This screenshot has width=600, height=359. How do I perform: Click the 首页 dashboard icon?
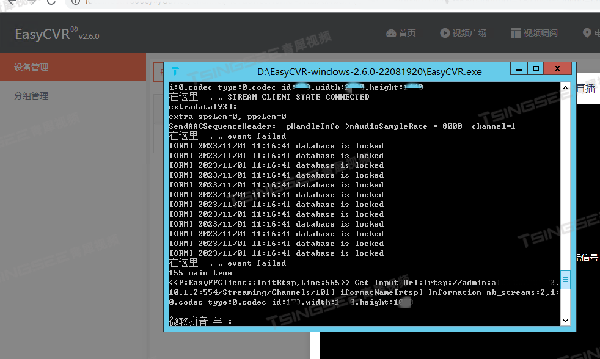pyautogui.click(x=391, y=33)
